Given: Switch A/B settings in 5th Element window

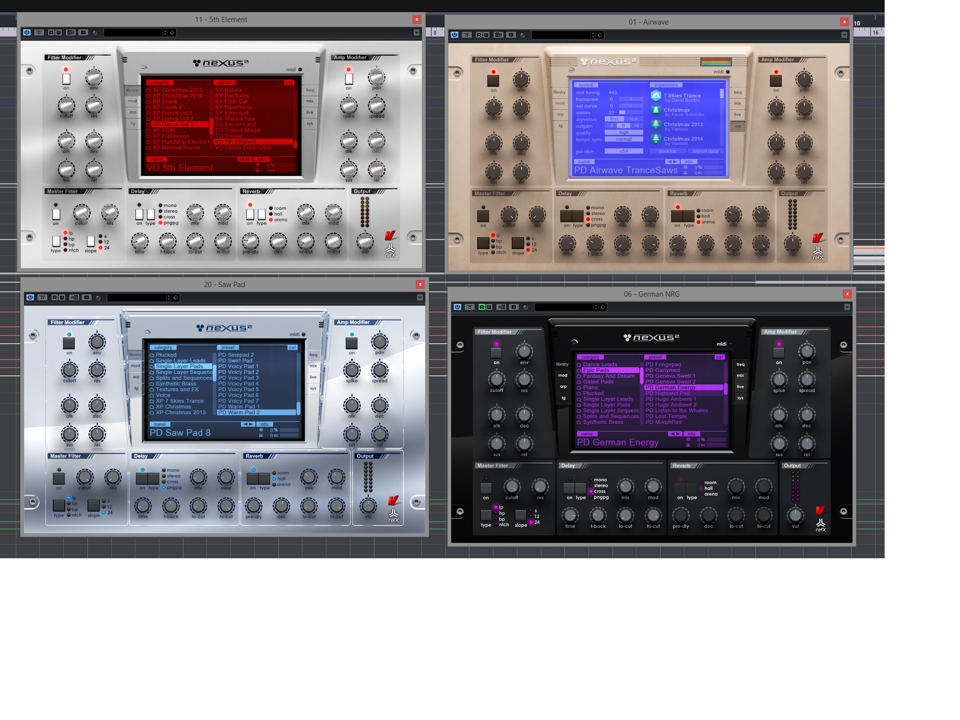Looking at the screenshot, I should click(71, 33).
